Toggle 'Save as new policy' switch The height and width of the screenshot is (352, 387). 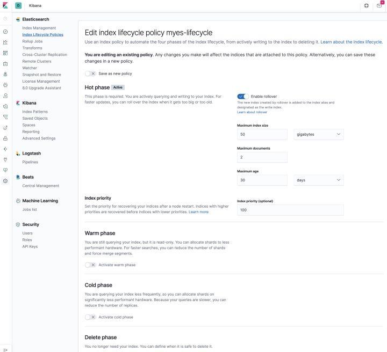90,74
